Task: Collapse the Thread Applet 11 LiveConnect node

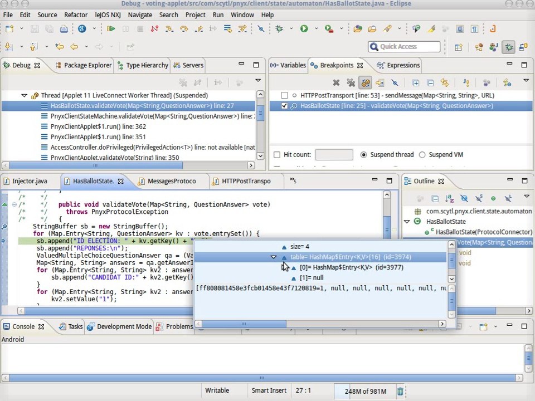Action: pyautogui.click(x=24, y=95)
